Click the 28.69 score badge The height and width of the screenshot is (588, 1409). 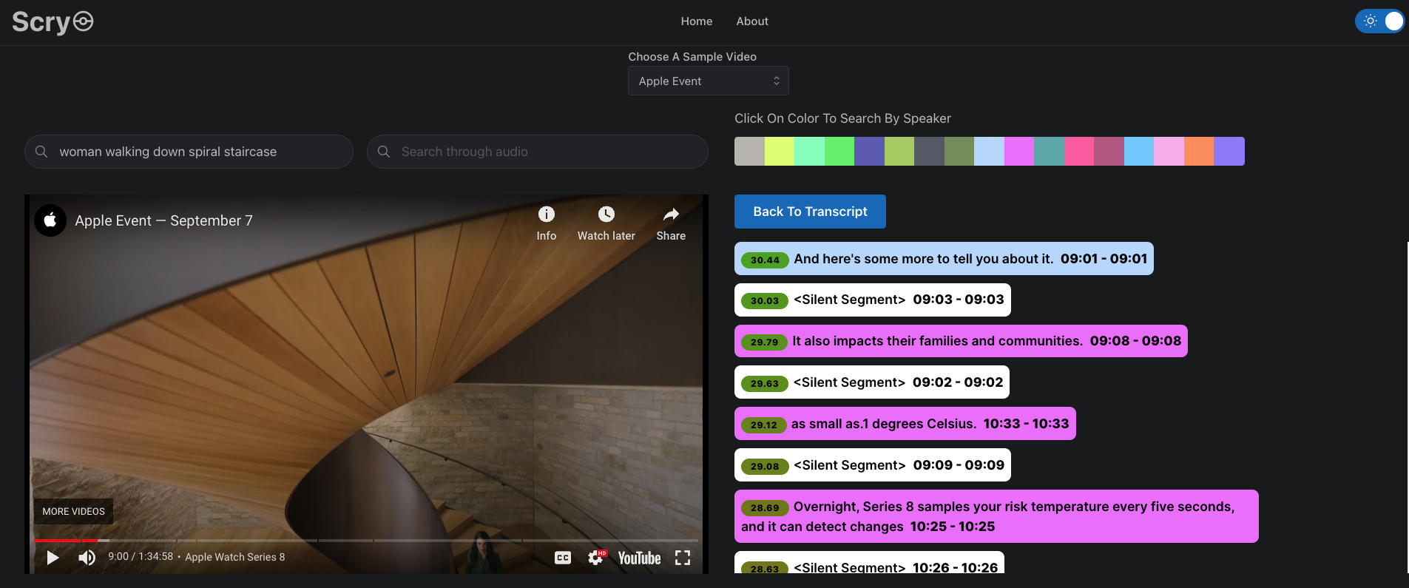pos(765,507)
